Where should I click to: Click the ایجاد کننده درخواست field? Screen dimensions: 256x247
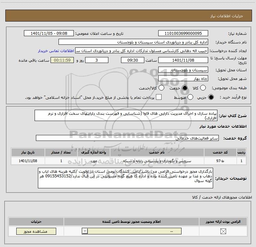point(142,51)
